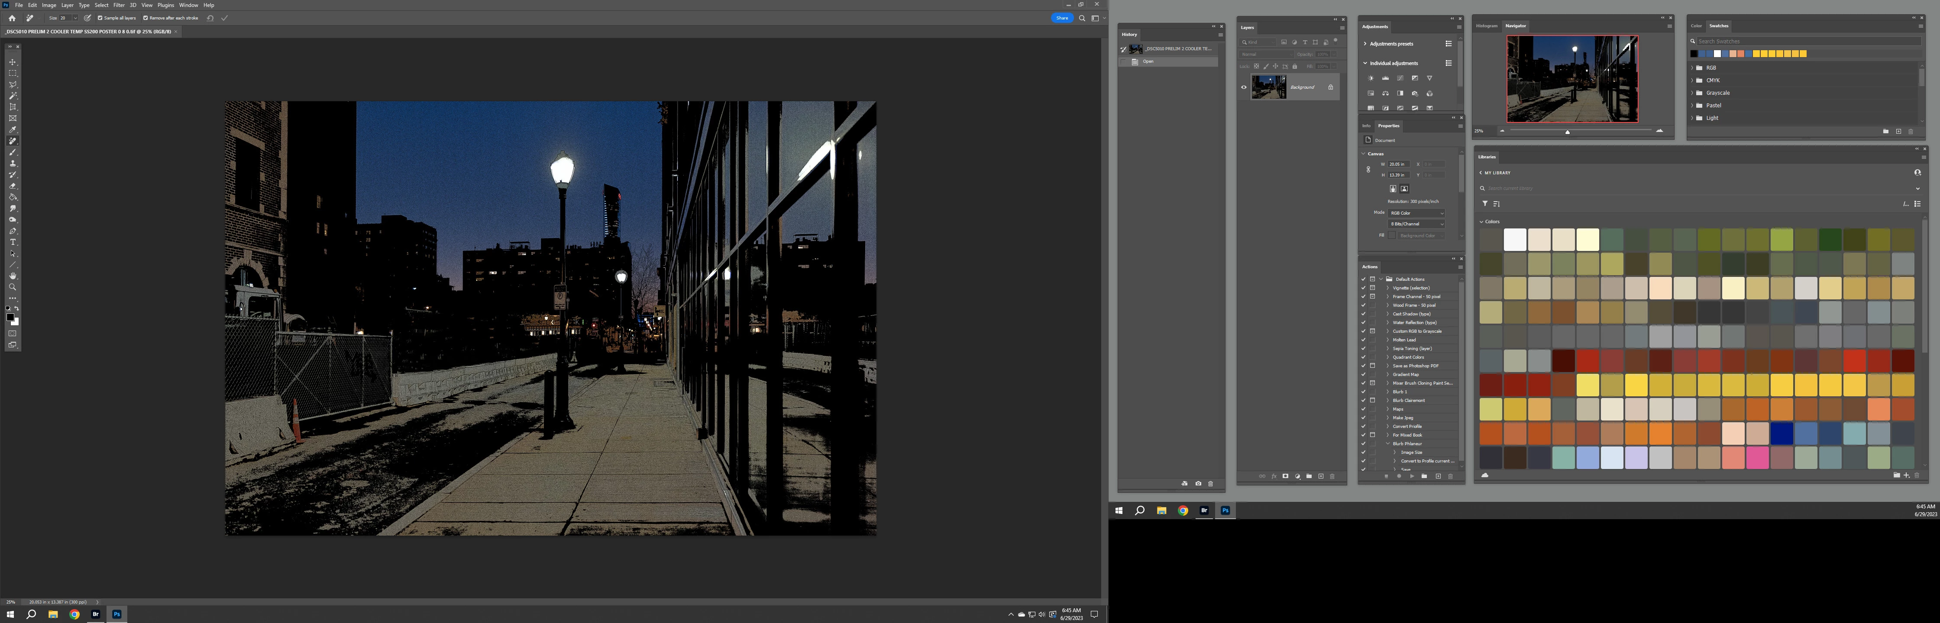Open the Filter menu
The width and height of the screenshot is (1940, 623).
[x=119, y=5]
